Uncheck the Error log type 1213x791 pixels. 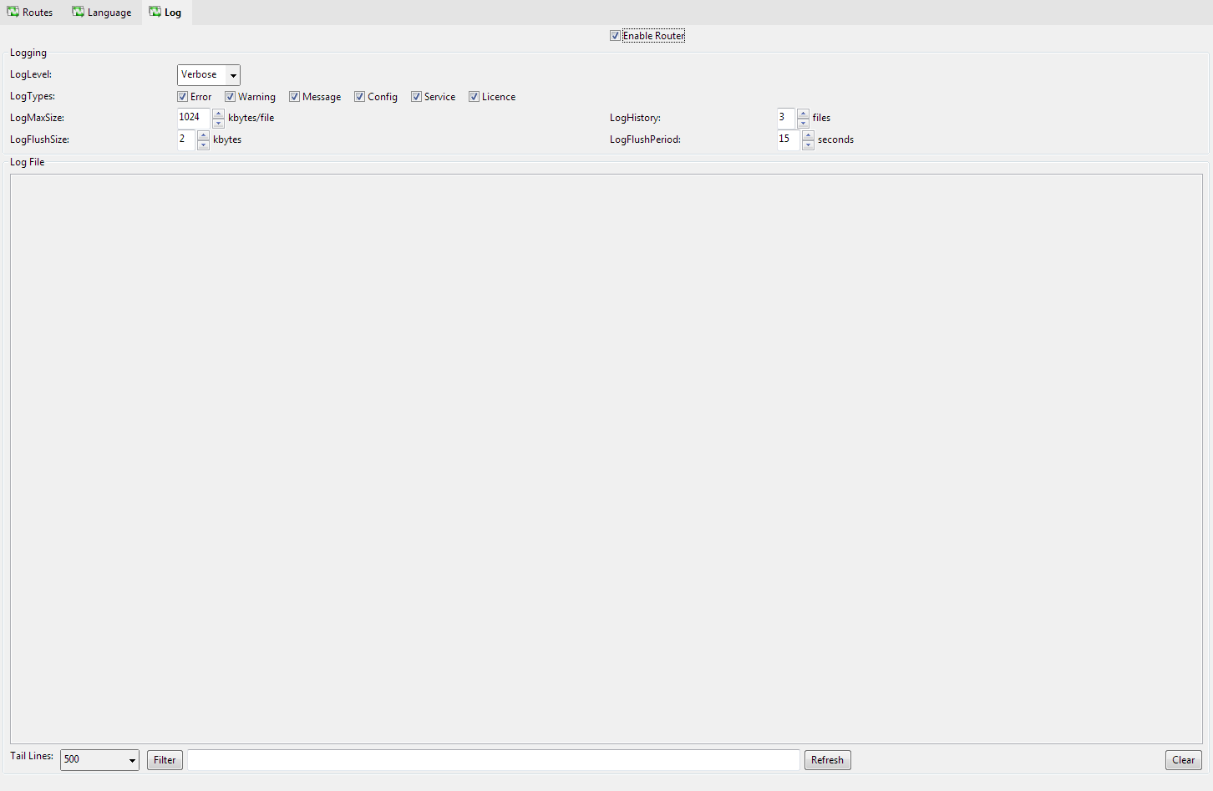pos(183,97)
